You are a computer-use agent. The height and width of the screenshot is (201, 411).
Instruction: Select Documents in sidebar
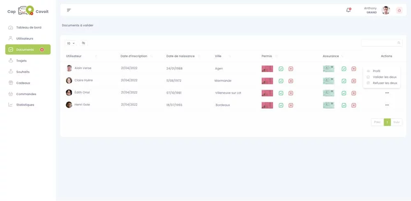coord(28,50)
